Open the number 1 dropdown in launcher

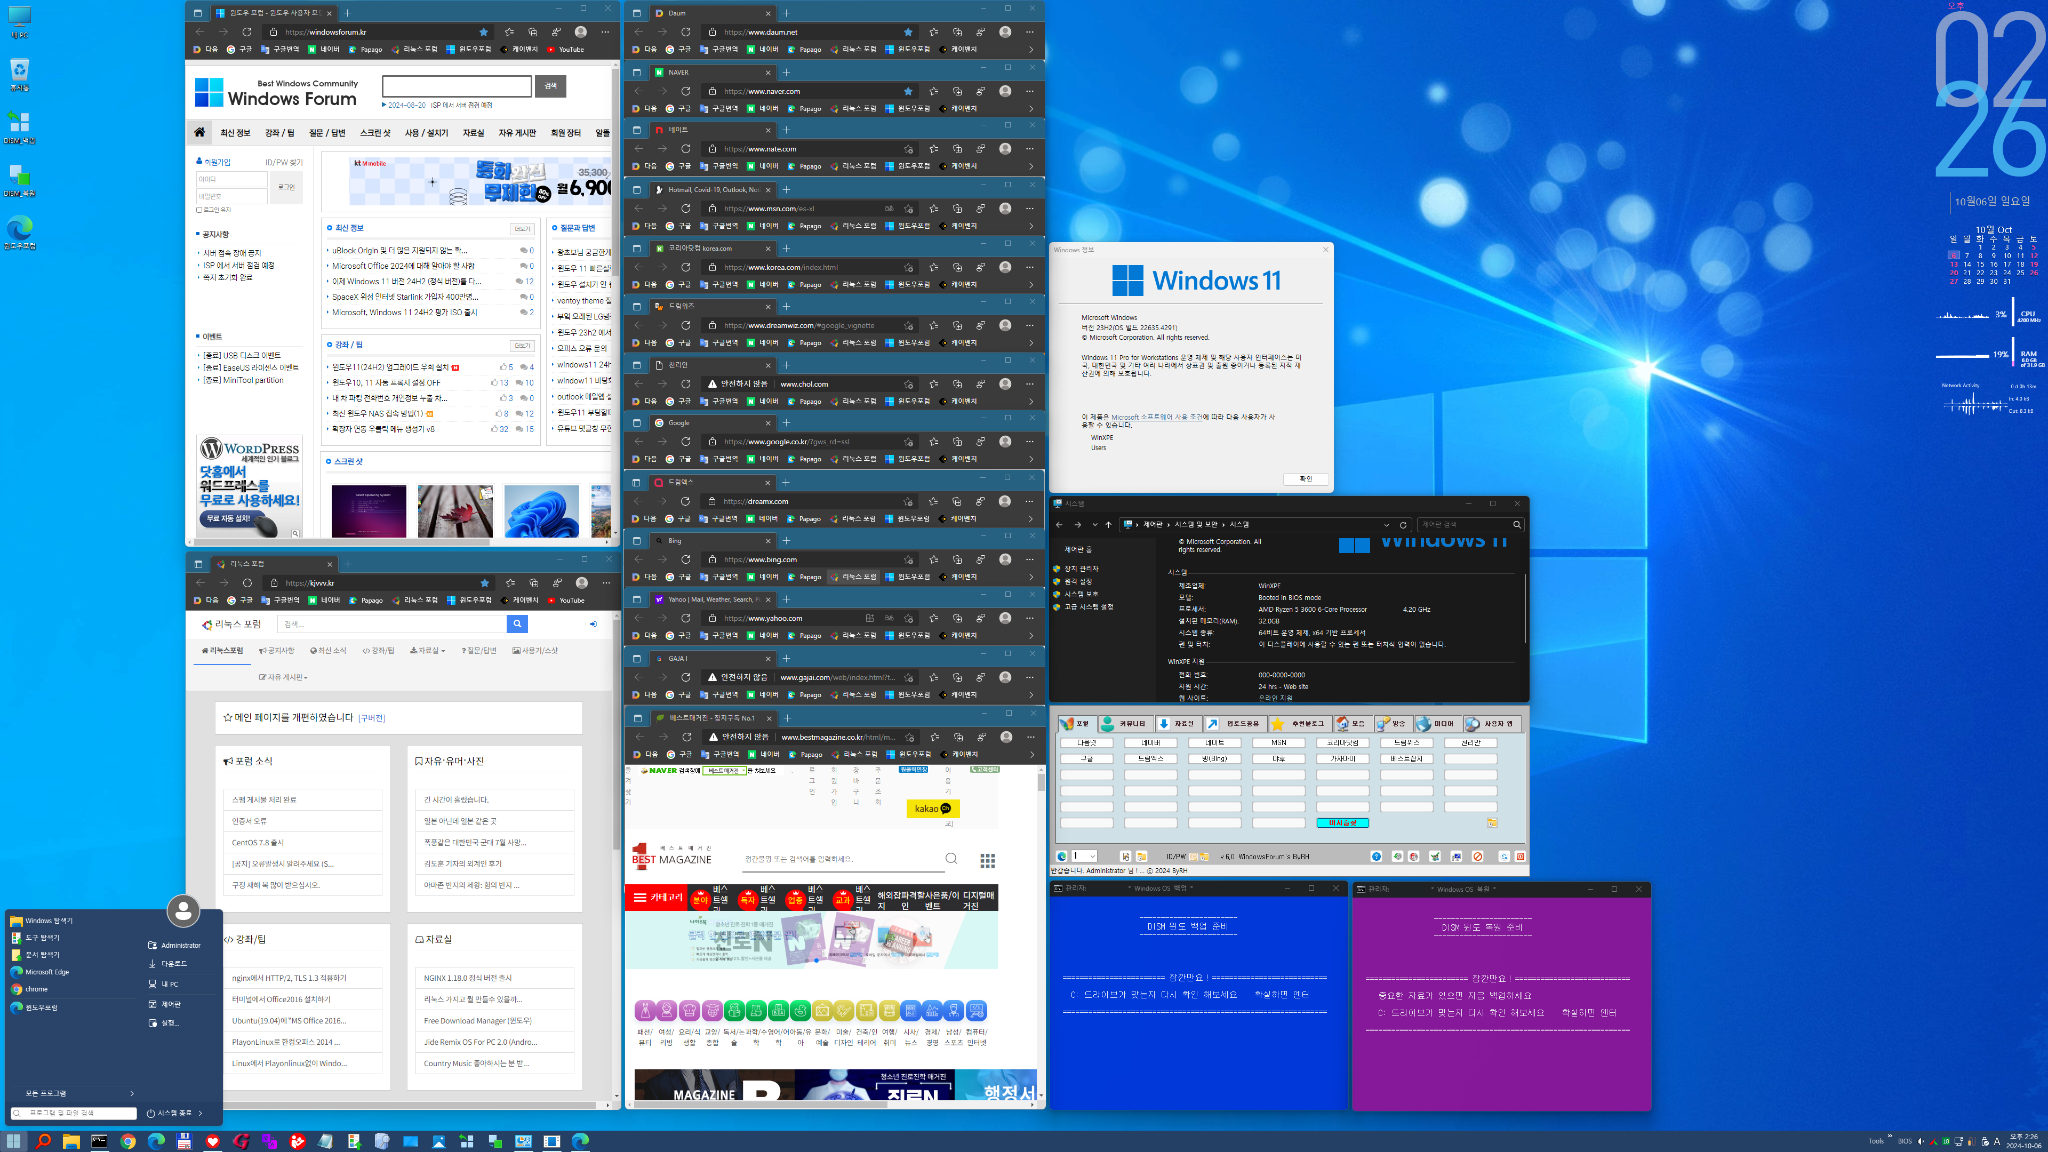click(x=1084, y=856)
